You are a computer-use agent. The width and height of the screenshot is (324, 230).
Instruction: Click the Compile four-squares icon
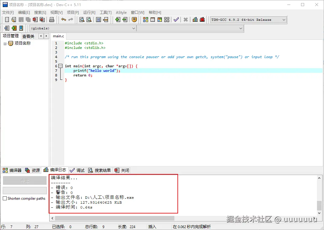[146, 20]
